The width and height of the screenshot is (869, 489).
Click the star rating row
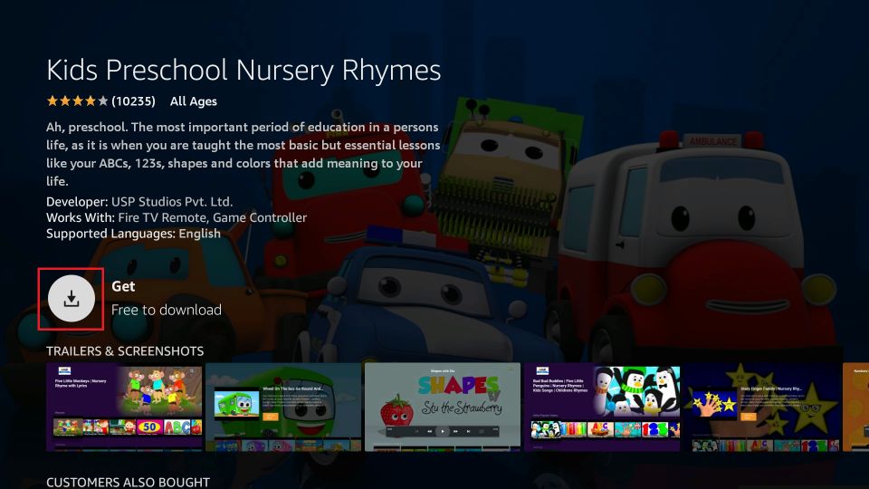[x=77, y=101]
